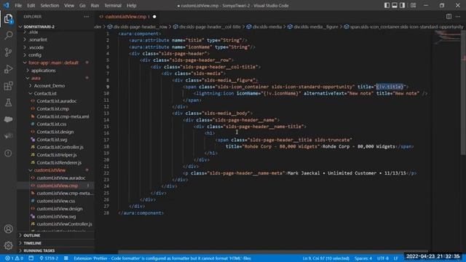The height and width of the screenshot is (262, 466).
Task: Click the Explorer more actions ellipsis
Action: (87, 17)
